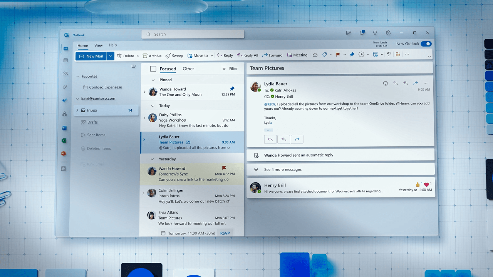493x277 pixels.
Task: React with an emoji to Lydia's message
Action: coord(386,83)
